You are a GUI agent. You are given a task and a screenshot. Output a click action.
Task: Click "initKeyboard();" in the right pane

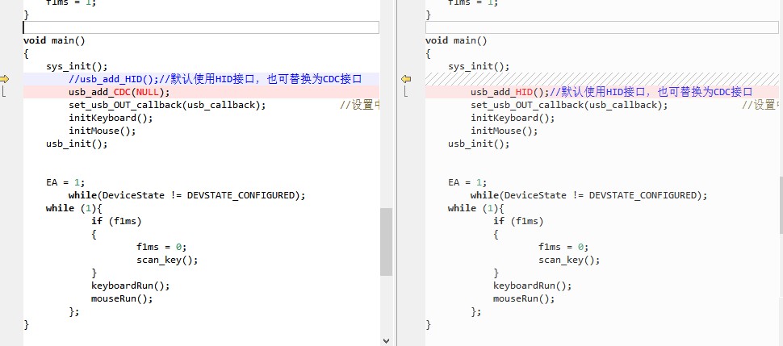pos(513,118)
